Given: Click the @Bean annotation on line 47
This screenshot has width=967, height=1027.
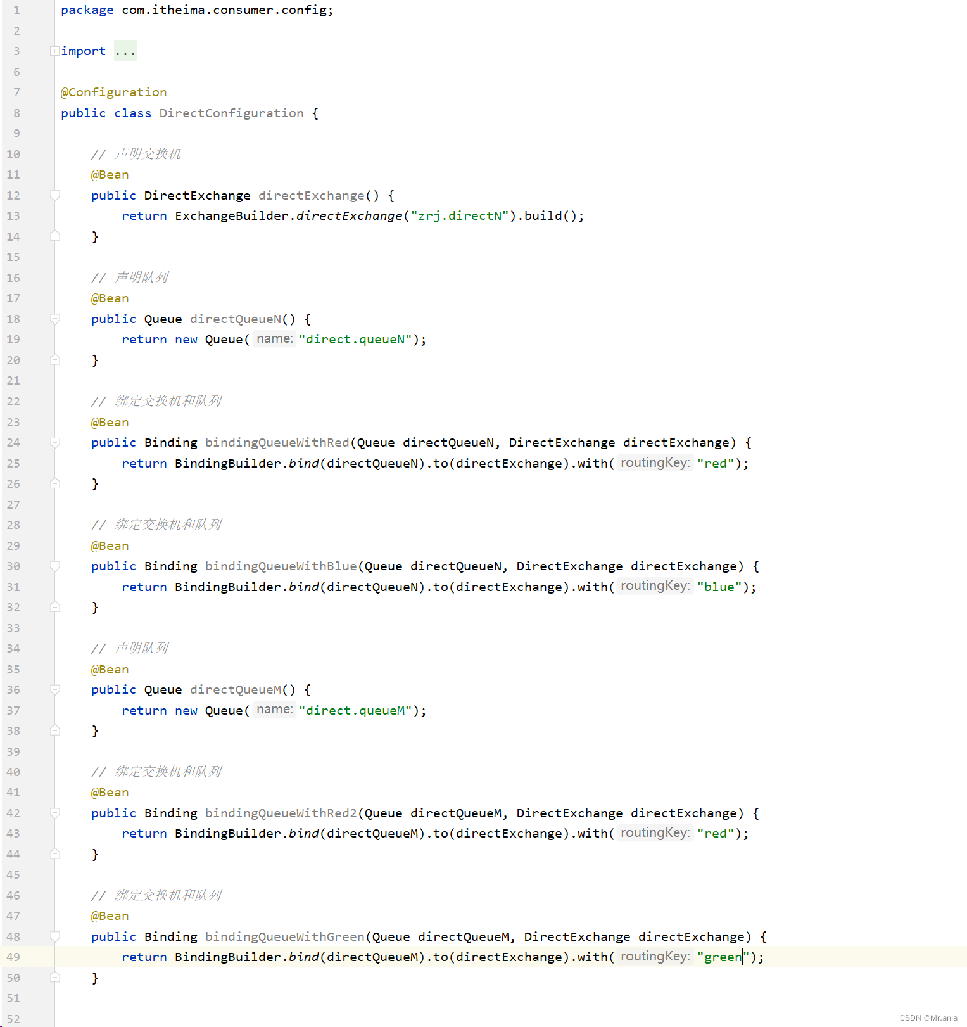Looking at the screenshot, I should pos(110,916).
